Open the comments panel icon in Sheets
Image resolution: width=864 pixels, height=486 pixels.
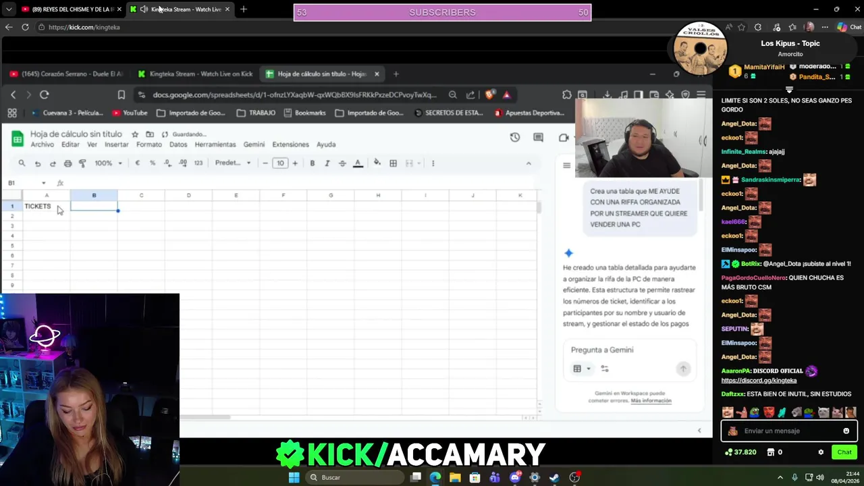coord(538,137)
